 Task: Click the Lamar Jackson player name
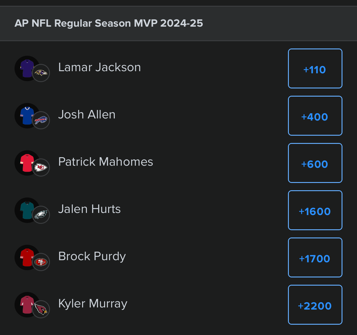coord(100,67)
